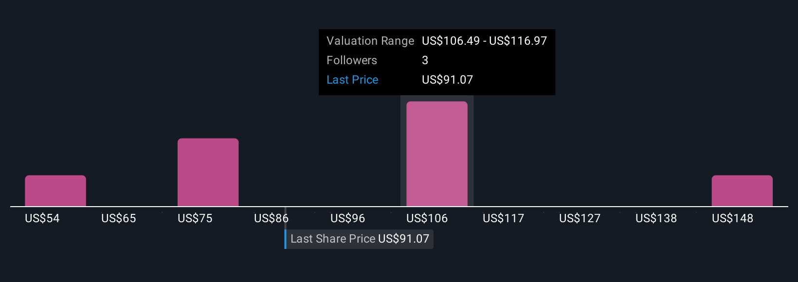Click the US$65 axis label

point(119,218)
